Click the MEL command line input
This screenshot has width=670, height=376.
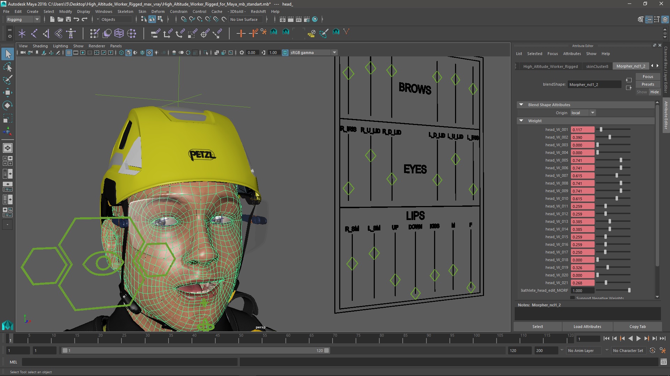click(x=129, y=362)
